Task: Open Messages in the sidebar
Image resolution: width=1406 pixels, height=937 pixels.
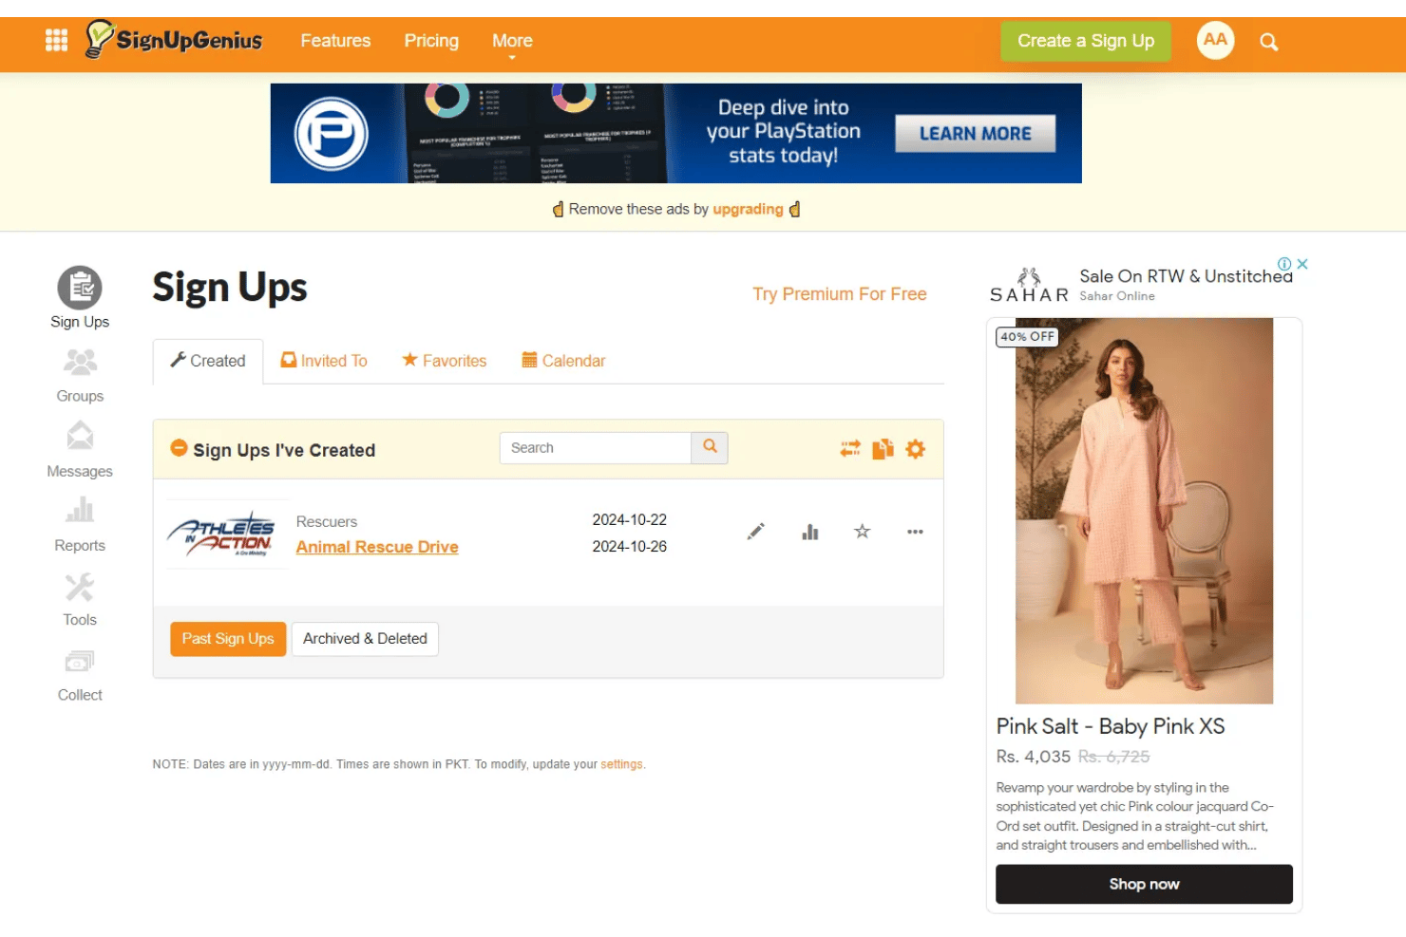Action: pyautogui.click(x=80, y=450)
